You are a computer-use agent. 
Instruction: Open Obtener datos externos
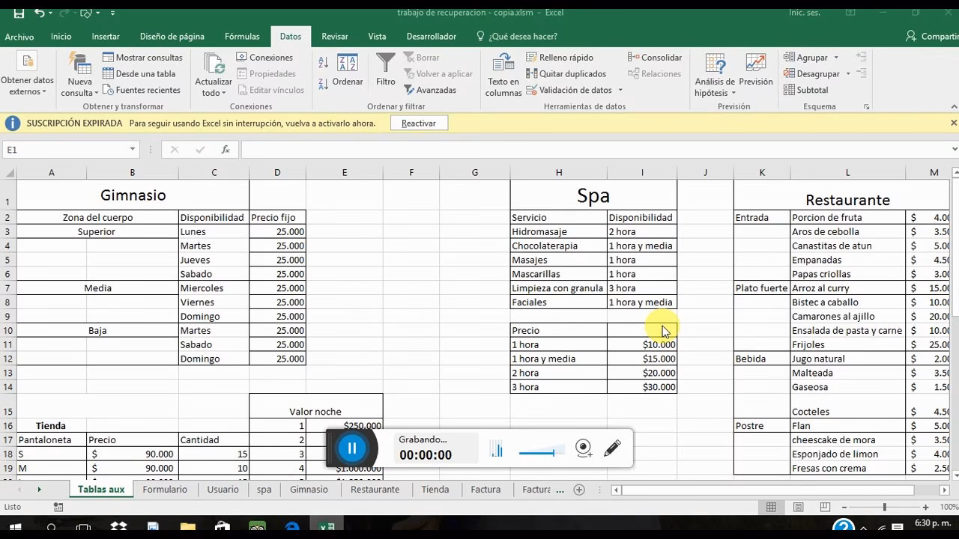[28, 75]
